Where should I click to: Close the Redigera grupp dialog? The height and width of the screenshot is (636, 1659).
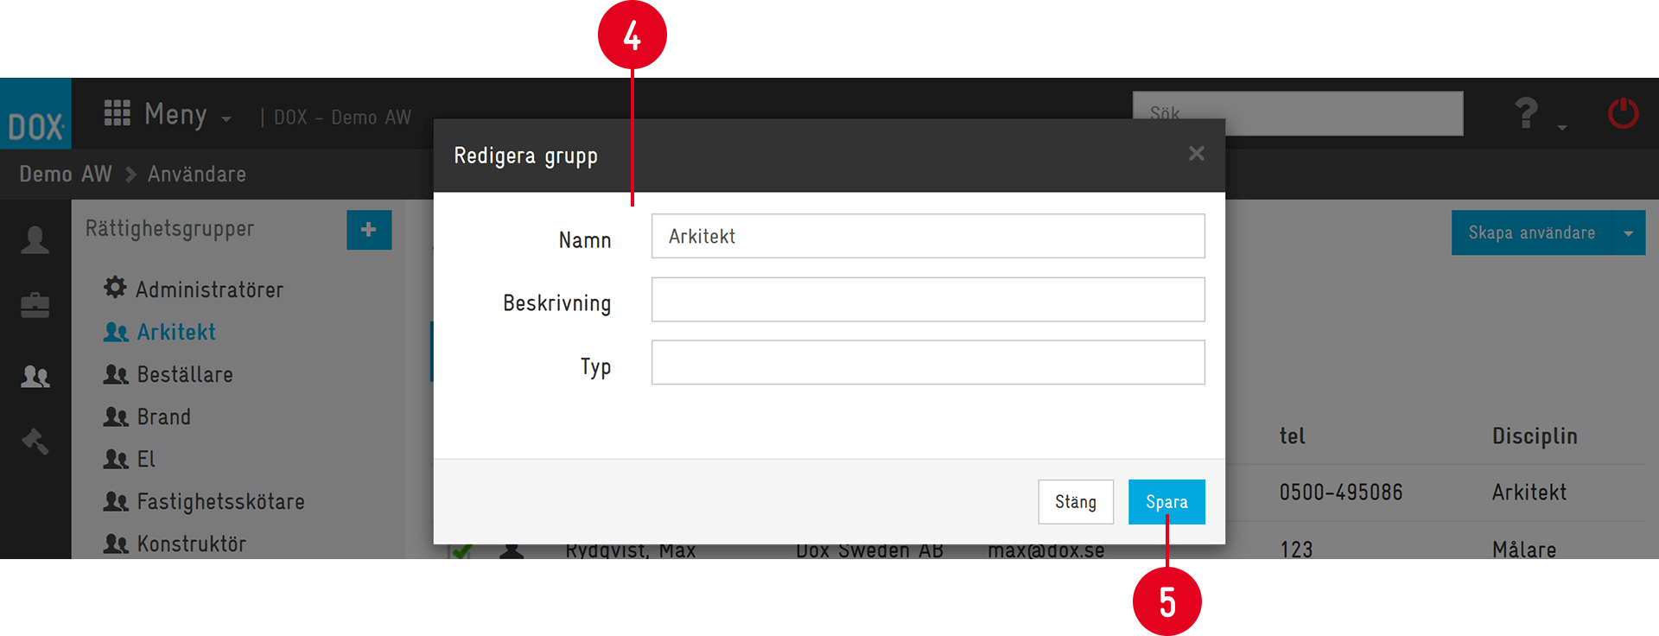[1196, 154]
